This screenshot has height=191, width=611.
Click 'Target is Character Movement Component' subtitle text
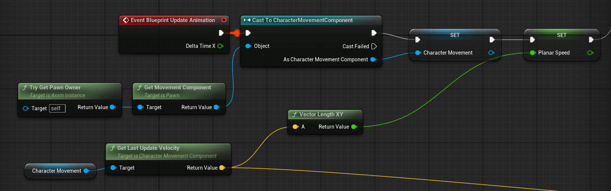[167, 156]
